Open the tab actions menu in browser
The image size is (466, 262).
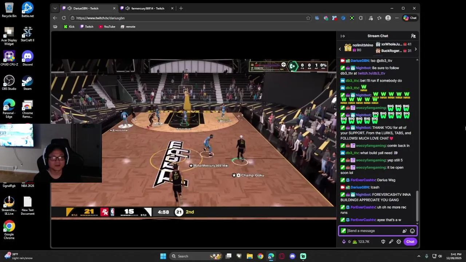coord(55,8)
